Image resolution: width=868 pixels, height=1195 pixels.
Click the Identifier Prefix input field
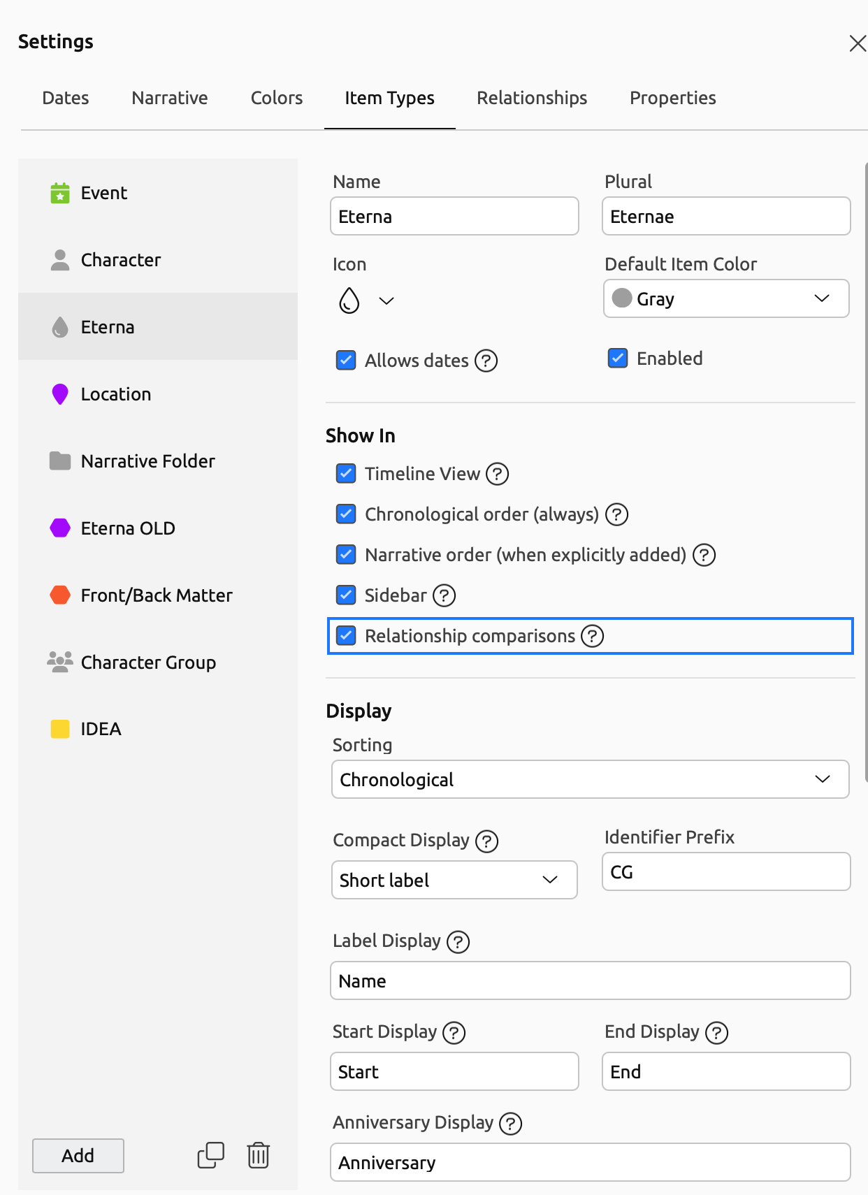point(726,872)
